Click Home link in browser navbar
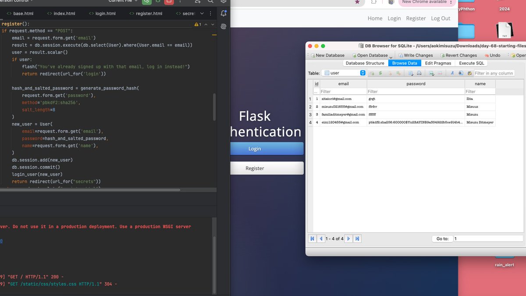Viewport: 526px width, 296px height. [x=375, y=18]
